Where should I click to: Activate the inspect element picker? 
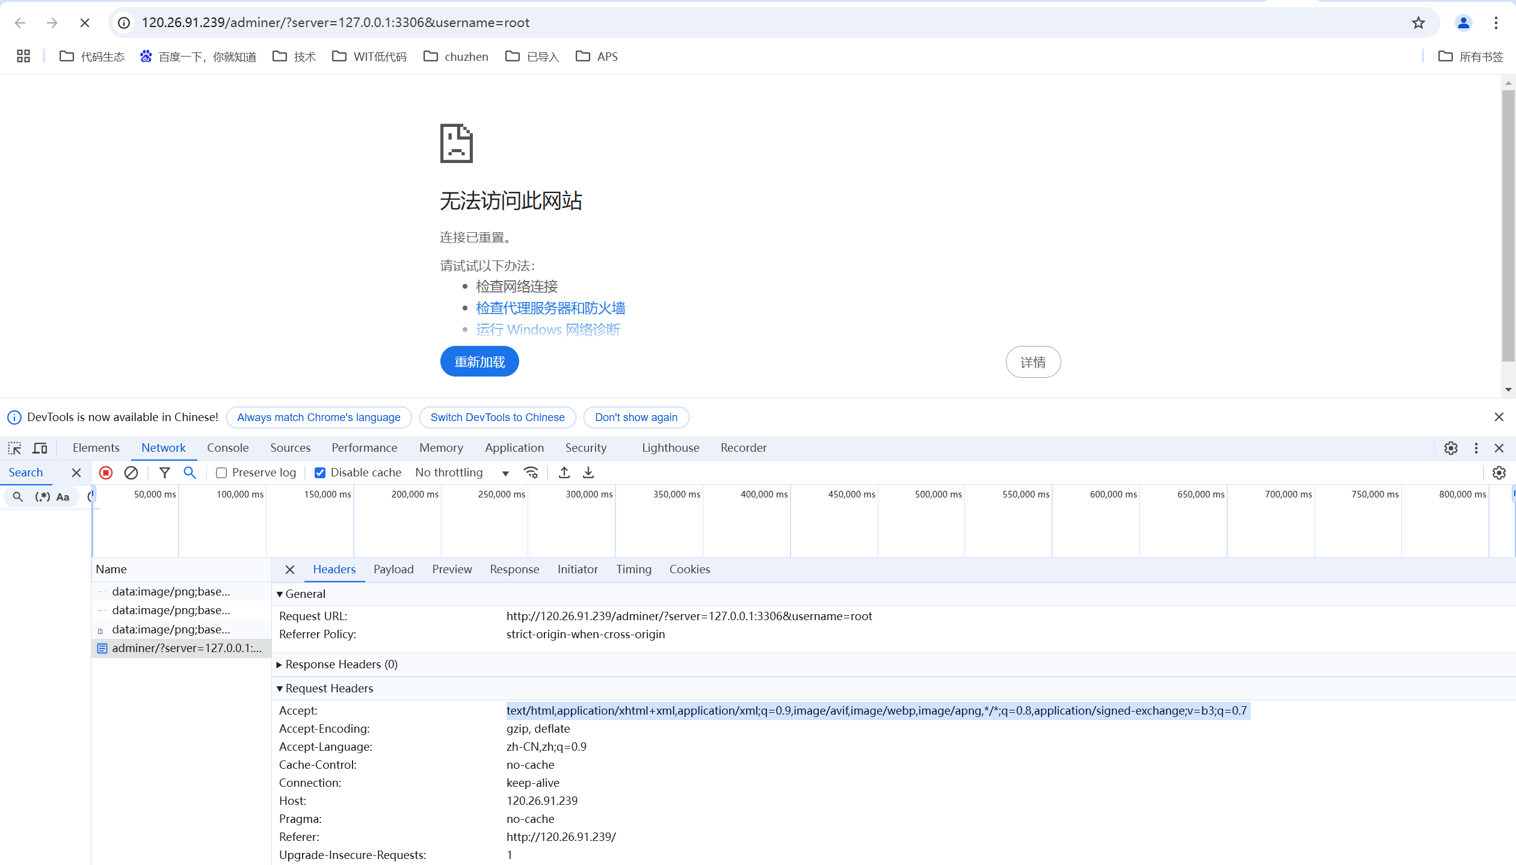(14, 448)
